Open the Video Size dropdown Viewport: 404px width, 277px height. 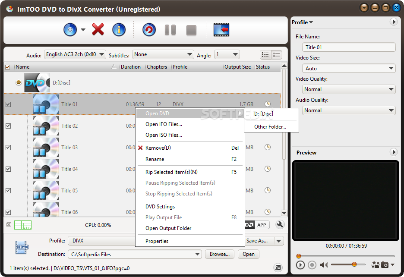(x=349, y=69)
